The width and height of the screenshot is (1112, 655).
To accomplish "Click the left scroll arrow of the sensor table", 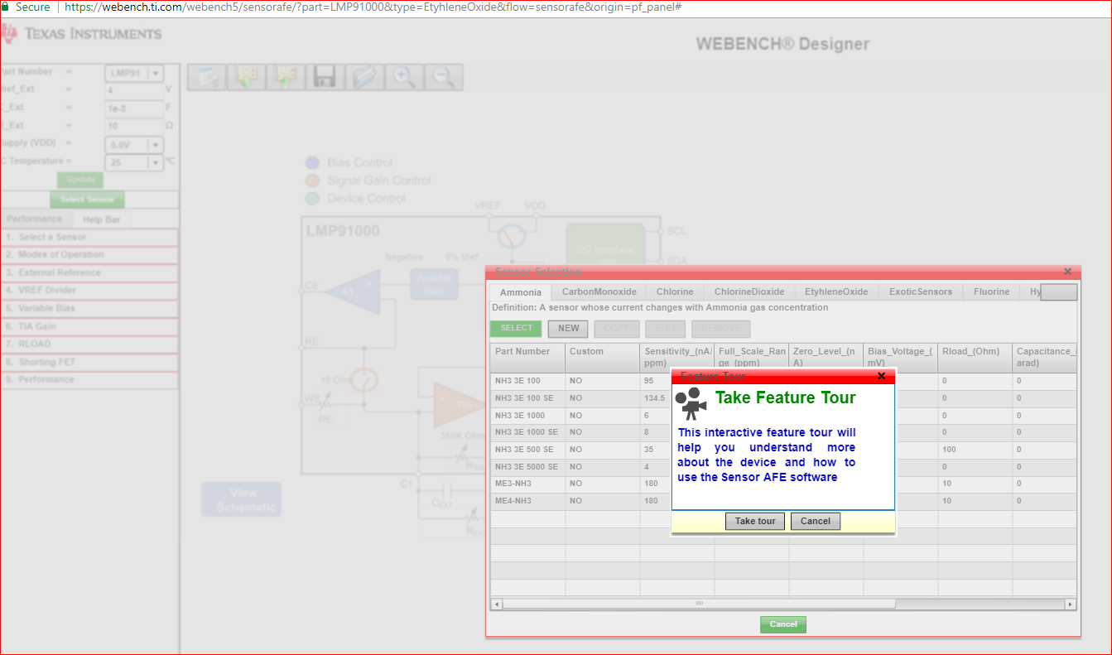I will (497, 604).
